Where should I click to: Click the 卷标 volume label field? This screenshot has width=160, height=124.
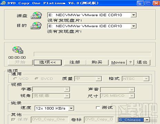(99, 120)
